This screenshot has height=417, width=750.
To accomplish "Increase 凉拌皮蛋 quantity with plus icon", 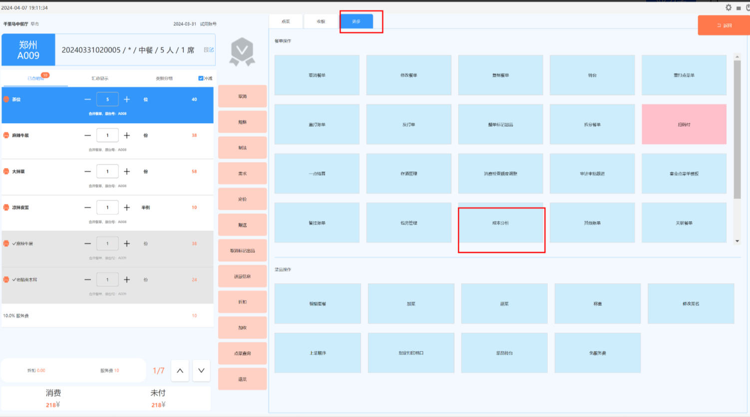I will tap(127, 208).
